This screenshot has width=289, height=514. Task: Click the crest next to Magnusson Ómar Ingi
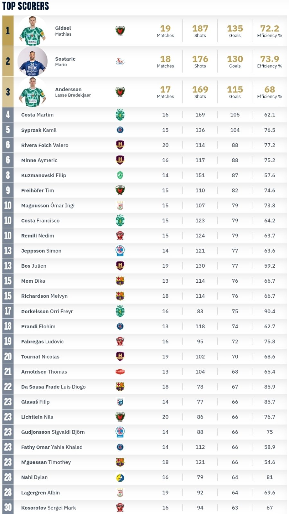120,206
